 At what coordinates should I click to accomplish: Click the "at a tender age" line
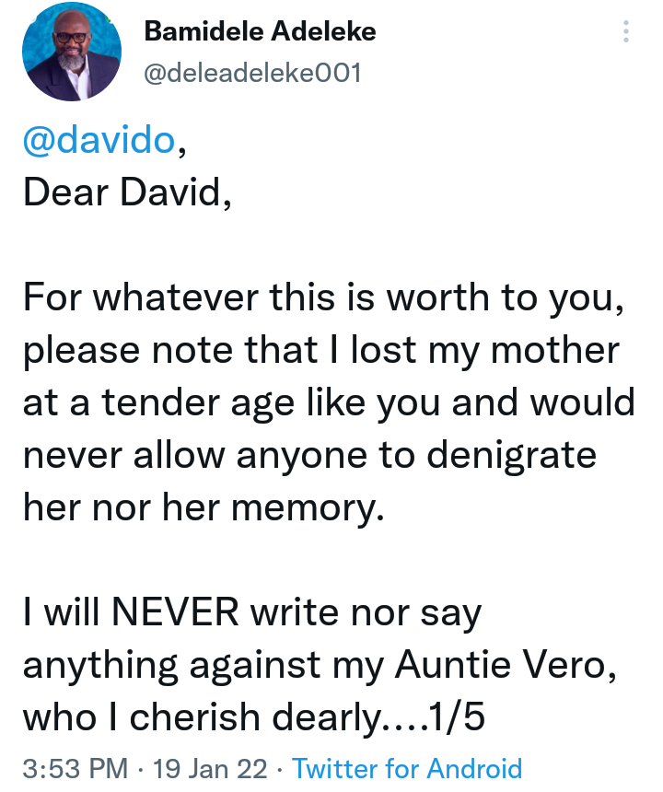[x=329, y=402]
